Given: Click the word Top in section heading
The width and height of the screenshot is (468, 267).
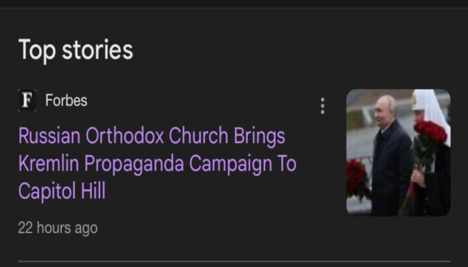Looking at the screenshot, I should pyautogui.click(x=37, y=49).
